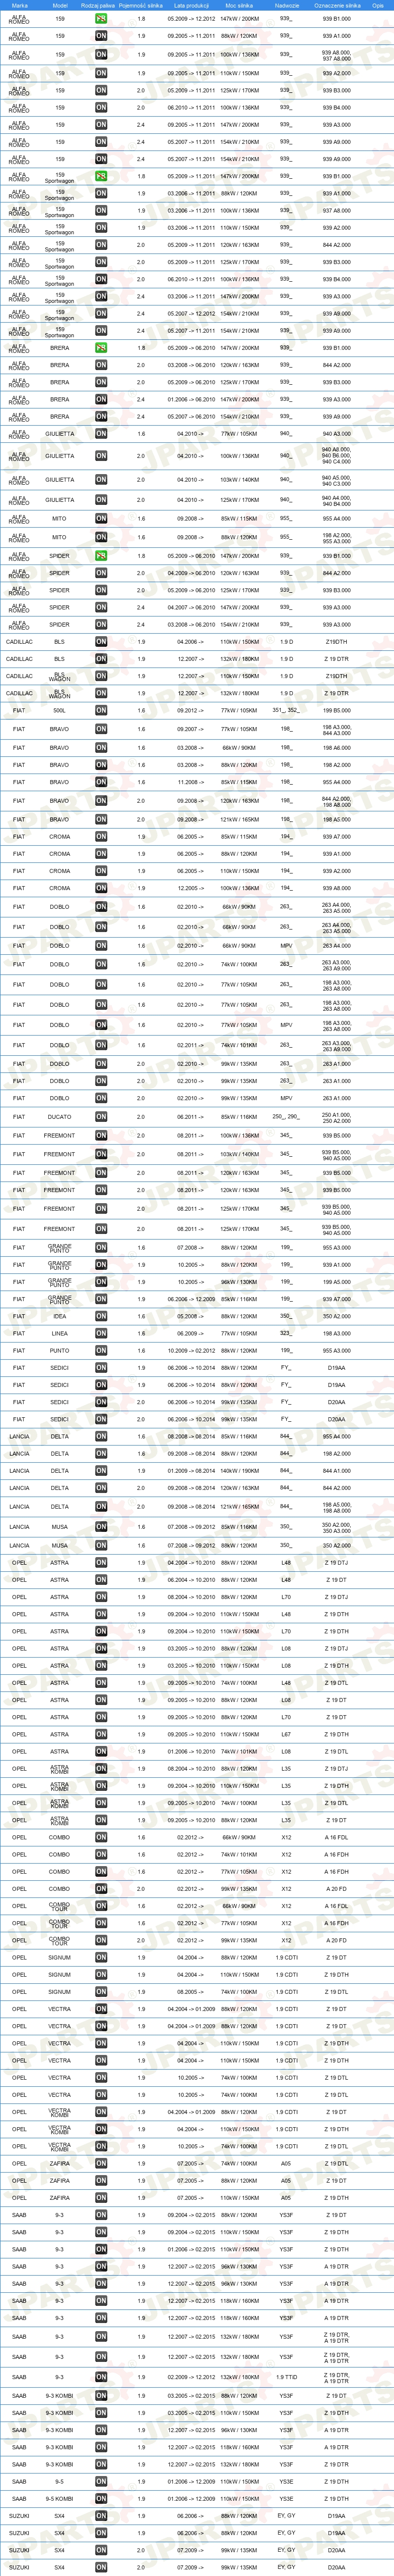Click green petrol icon in Alfa Romeo SPIDER row
The image size is (394, 2576).
(101, 556)
